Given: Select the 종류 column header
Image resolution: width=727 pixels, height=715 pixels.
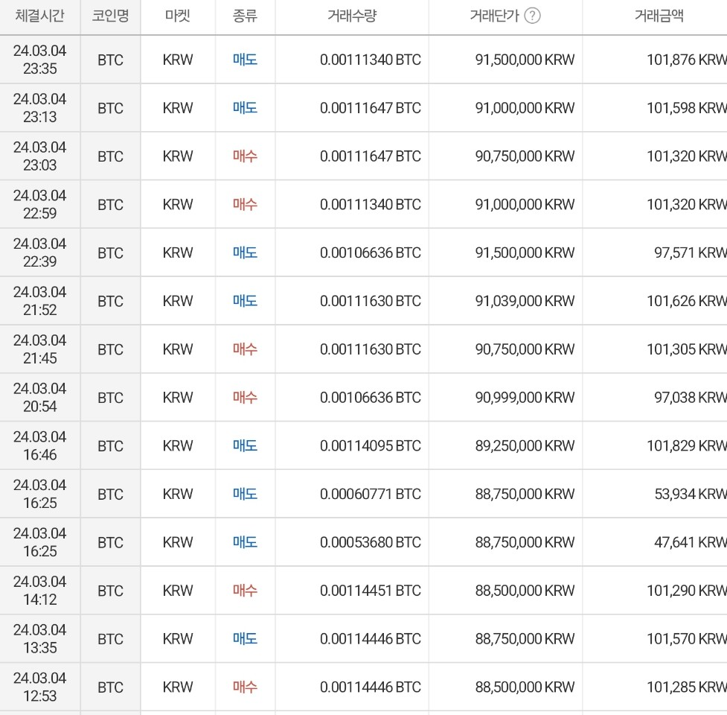Looking at the screenshot, I should coord(245,16).
